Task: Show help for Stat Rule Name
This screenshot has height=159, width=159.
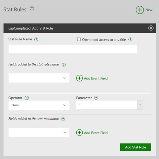Action: click(36, 39)
